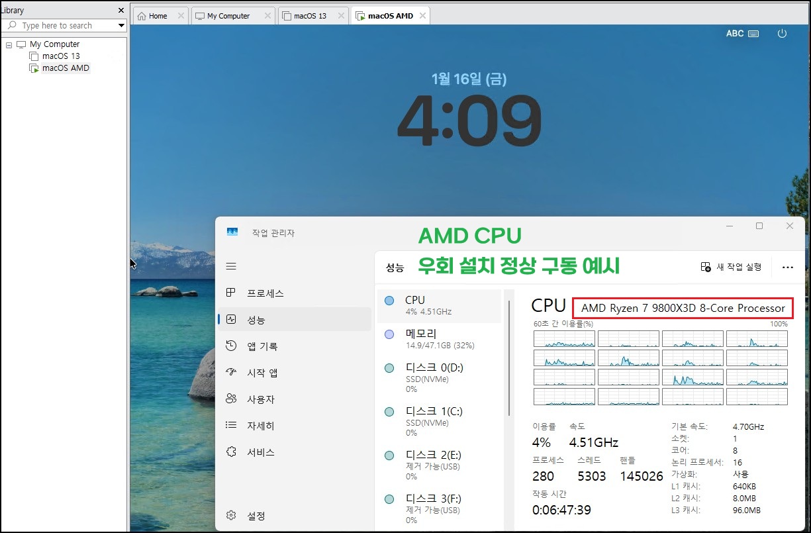This screenshot has width=811, height=533.
Task: Switch to the My Computer tab
Action: (228, 16)
